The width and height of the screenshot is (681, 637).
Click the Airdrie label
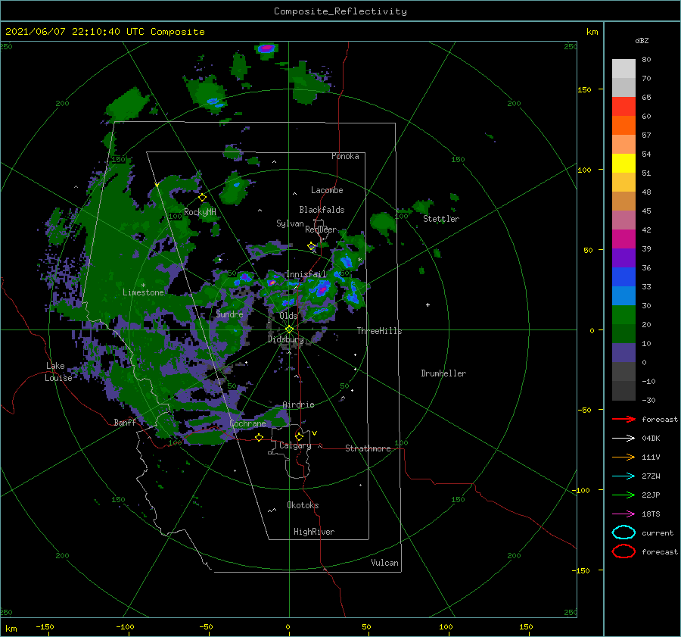pos(298,404)
